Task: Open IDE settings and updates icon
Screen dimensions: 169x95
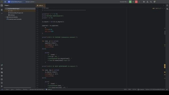Action: 154,2
